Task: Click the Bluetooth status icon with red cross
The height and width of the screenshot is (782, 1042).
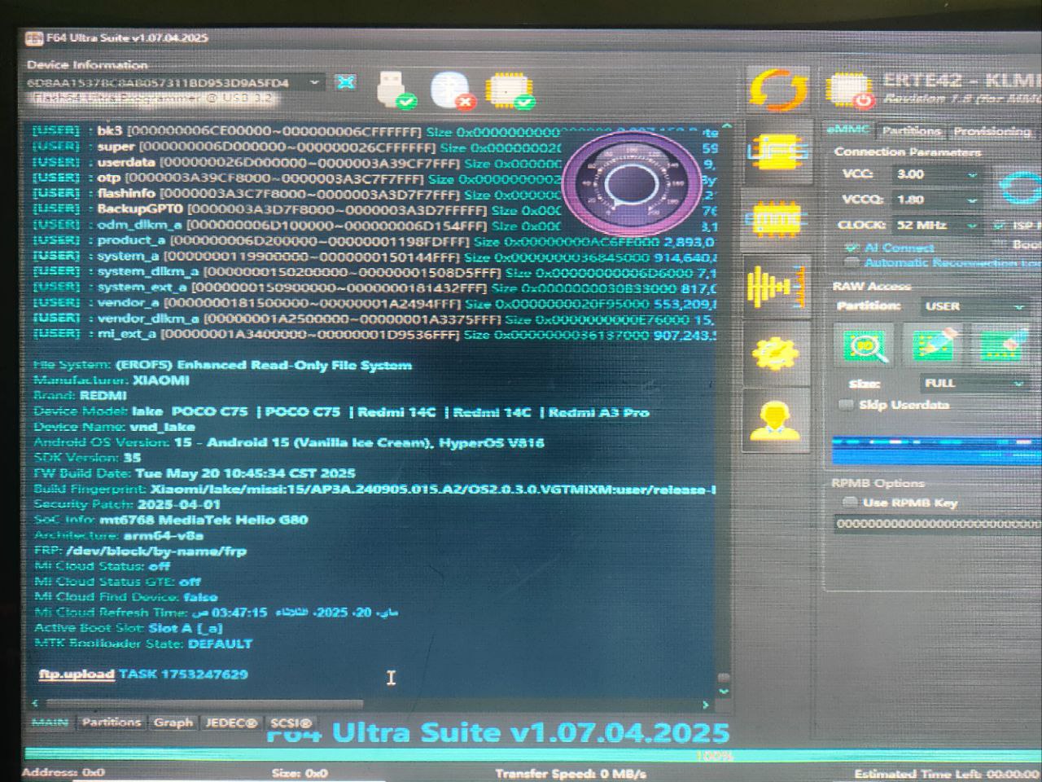Action: click(453, 90)
